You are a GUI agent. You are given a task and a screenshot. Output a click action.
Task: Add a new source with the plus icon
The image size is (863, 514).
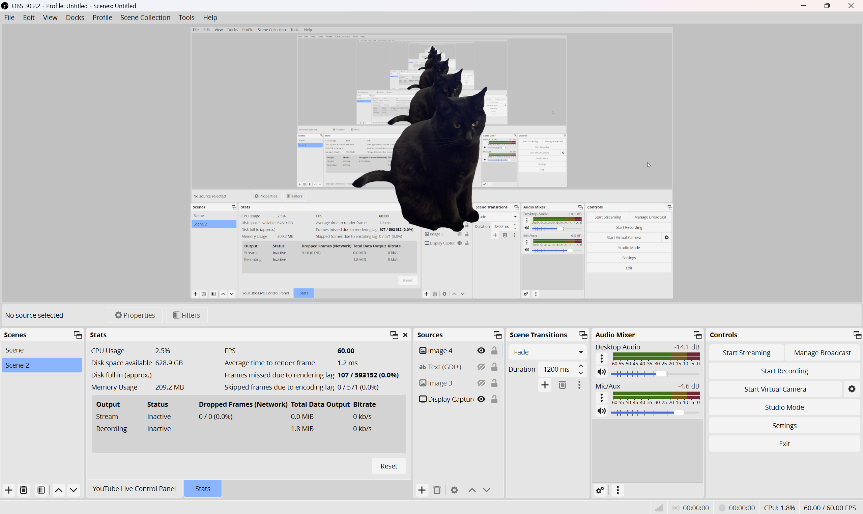point(422,490)
